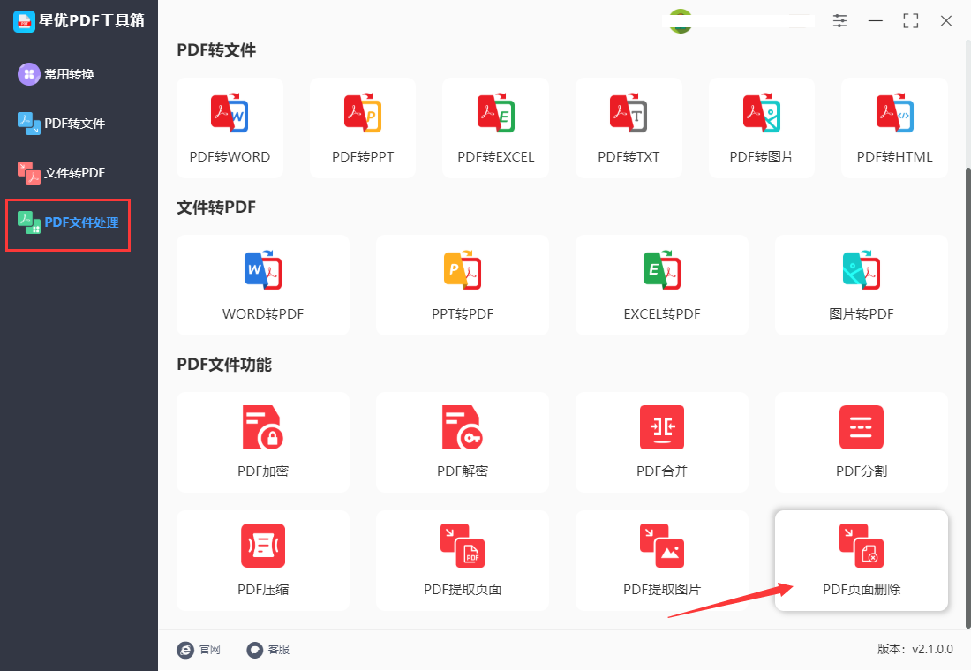Switch to the 常用转换 sidebar section
Screen dimensions: 971x671
click(x=56, y=74)
